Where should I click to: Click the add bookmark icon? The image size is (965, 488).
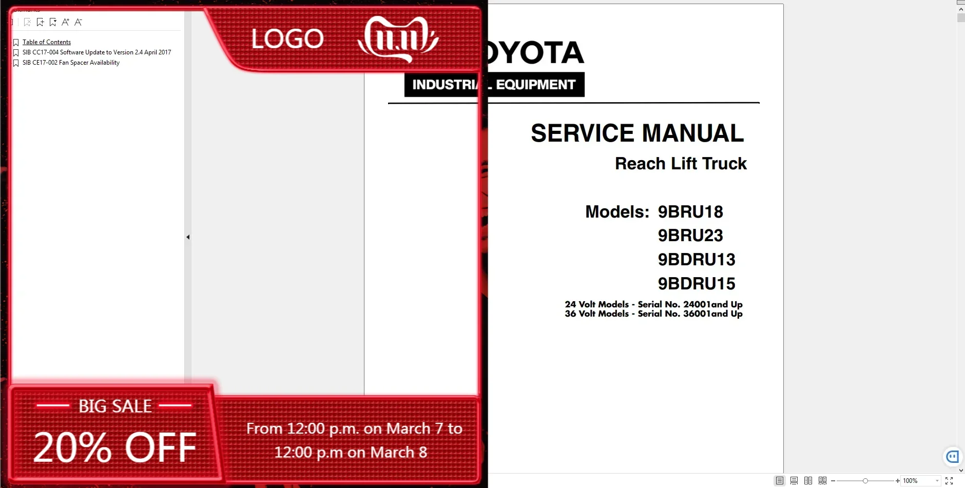[40, 22]
